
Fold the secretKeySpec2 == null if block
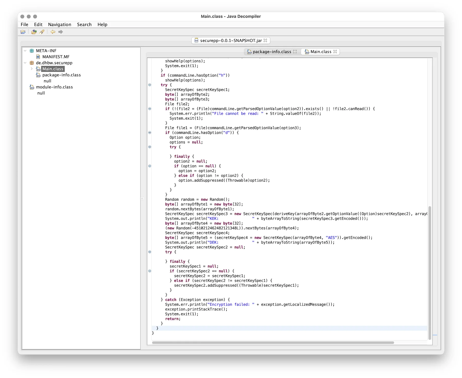pos(150,271)
